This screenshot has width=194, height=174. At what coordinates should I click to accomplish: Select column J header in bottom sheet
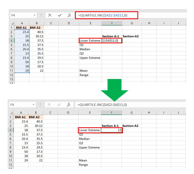178,113
